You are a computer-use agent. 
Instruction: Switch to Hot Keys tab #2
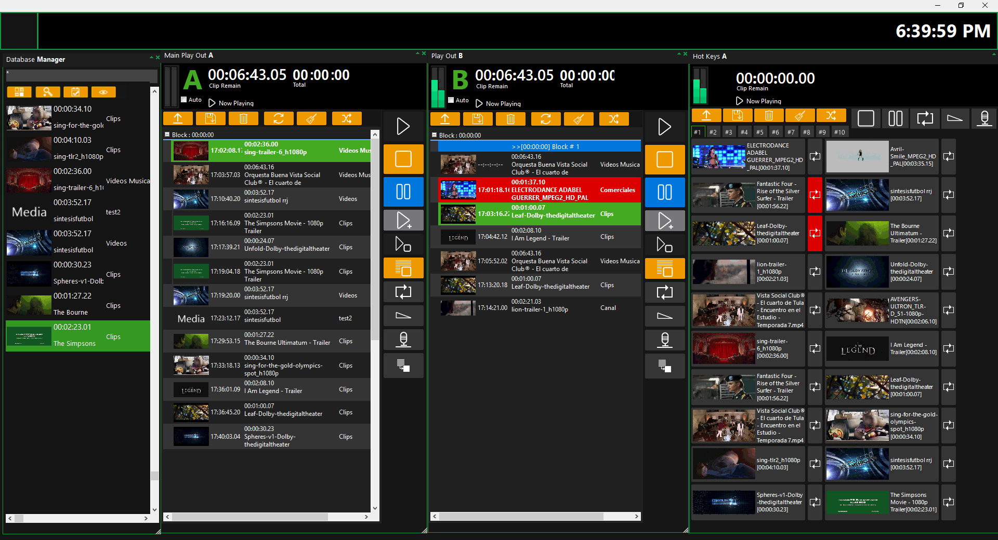click(x=713, y=132)
